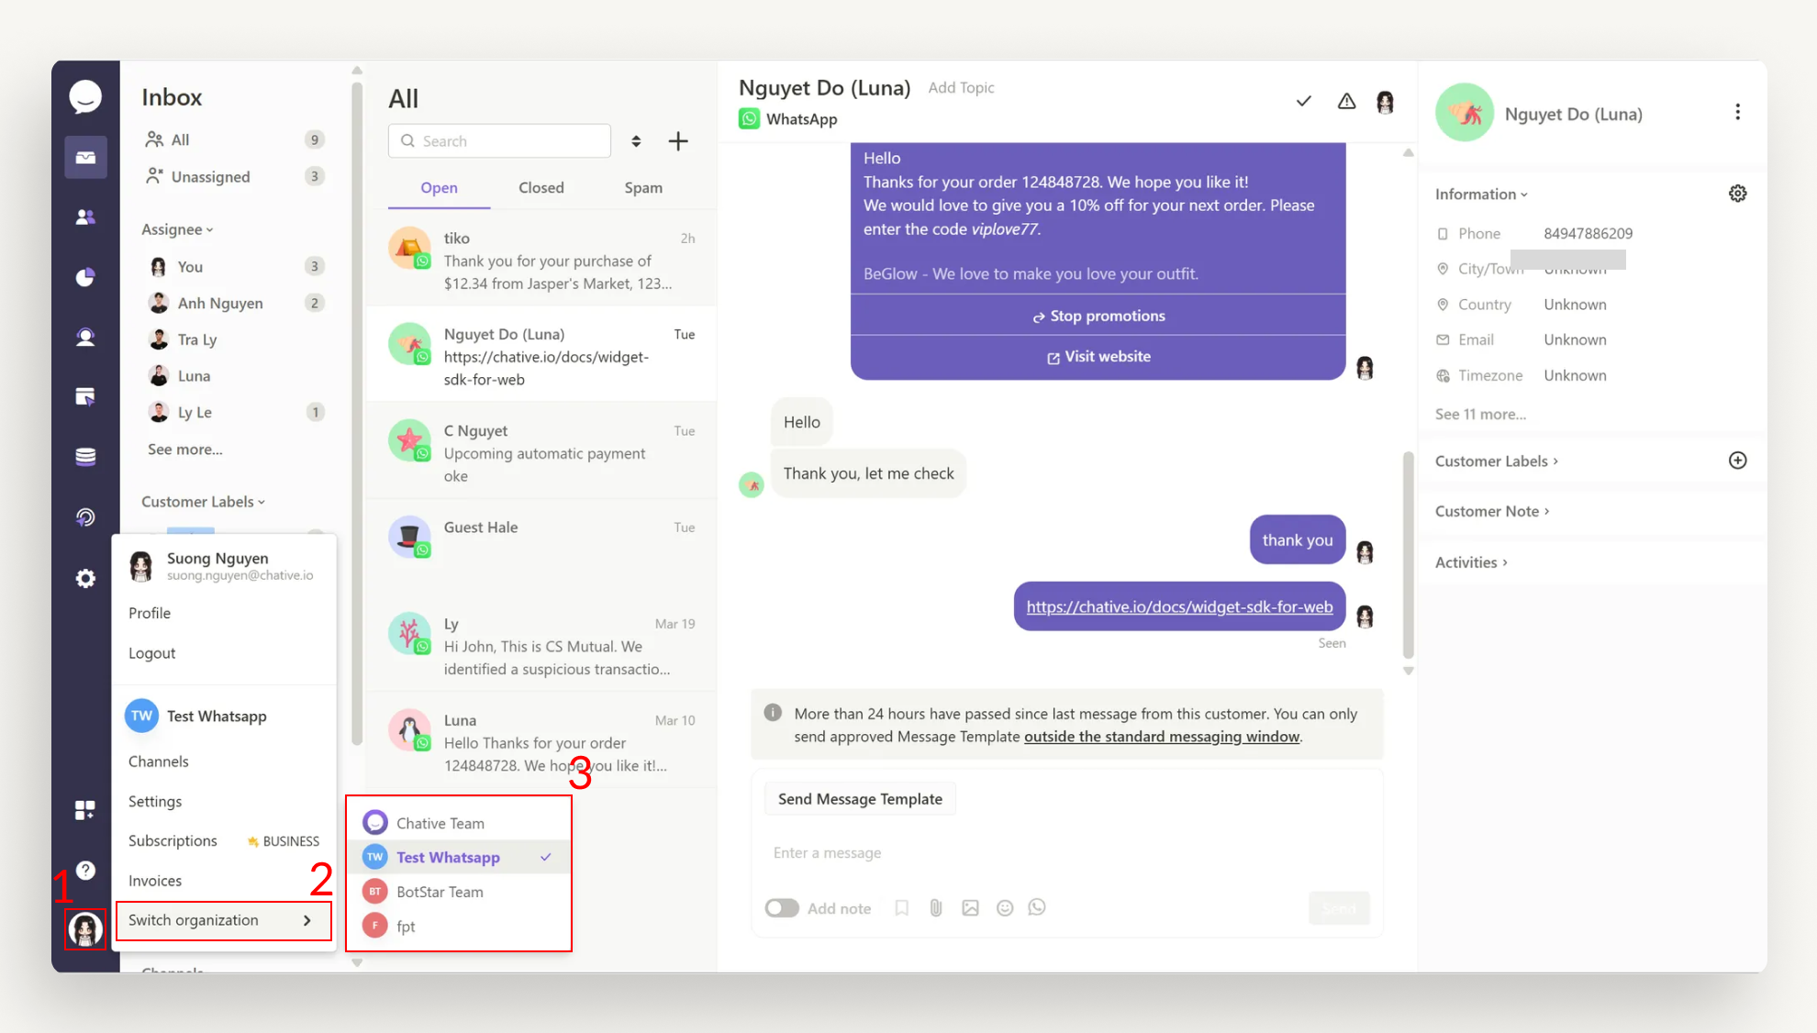Click the conversation search field

(500, 141)
